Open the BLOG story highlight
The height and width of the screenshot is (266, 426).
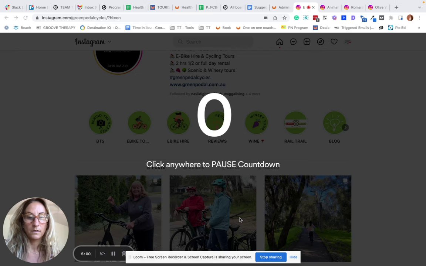click(334, 123)
